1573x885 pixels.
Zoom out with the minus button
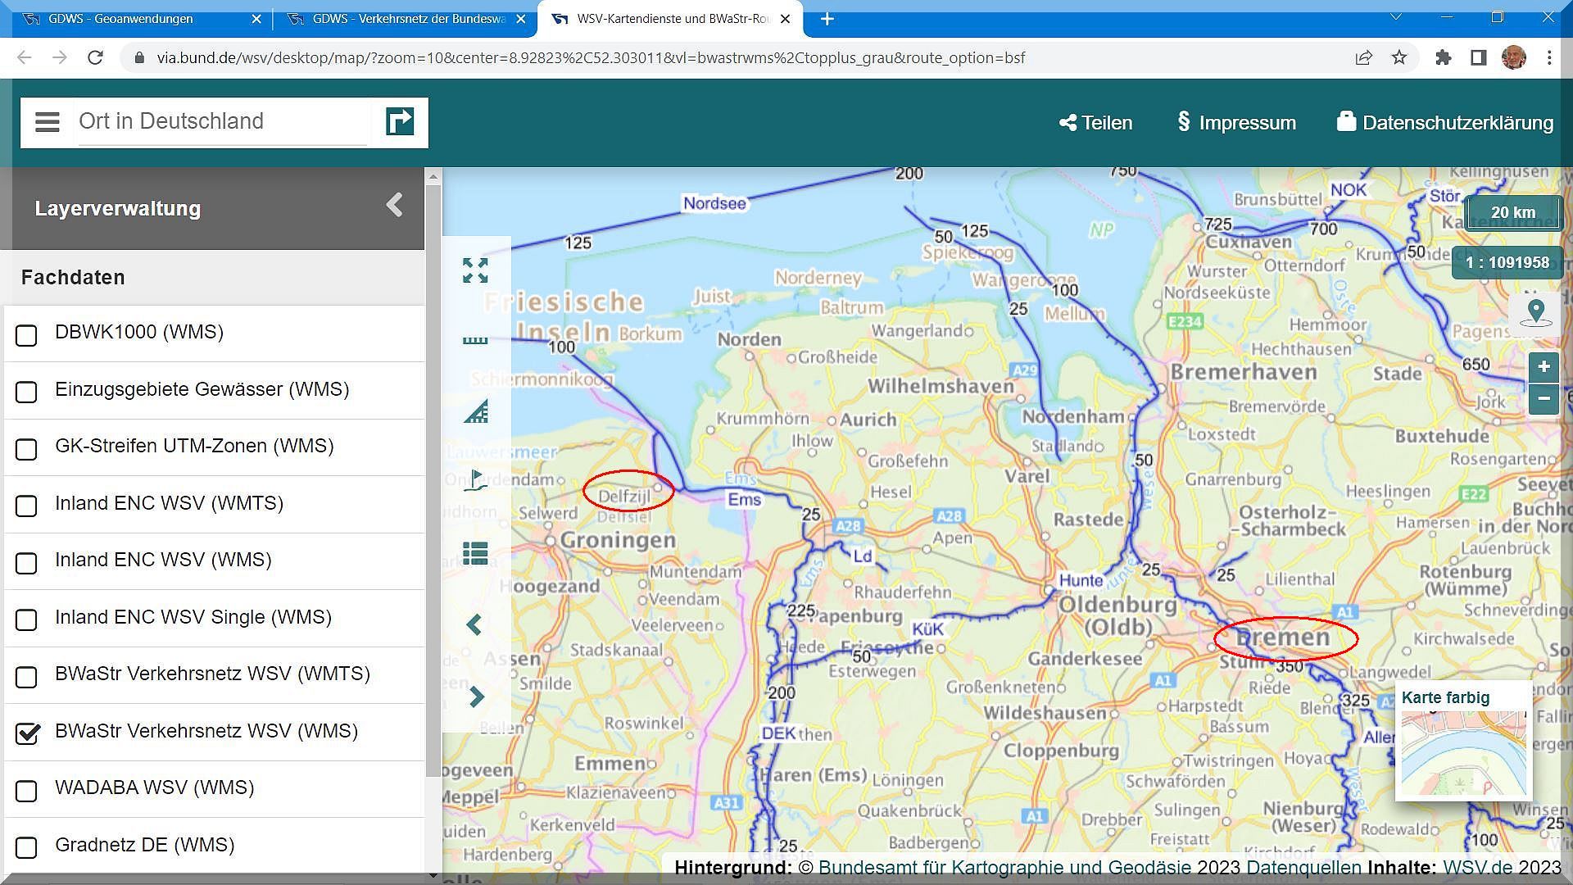(1544, 399)
